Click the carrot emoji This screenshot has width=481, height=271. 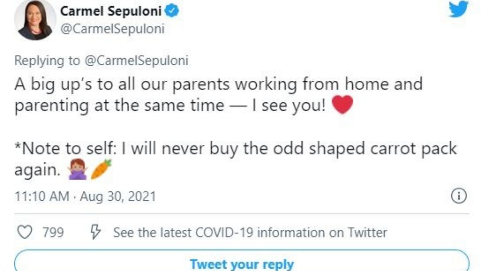pos(101,169)
